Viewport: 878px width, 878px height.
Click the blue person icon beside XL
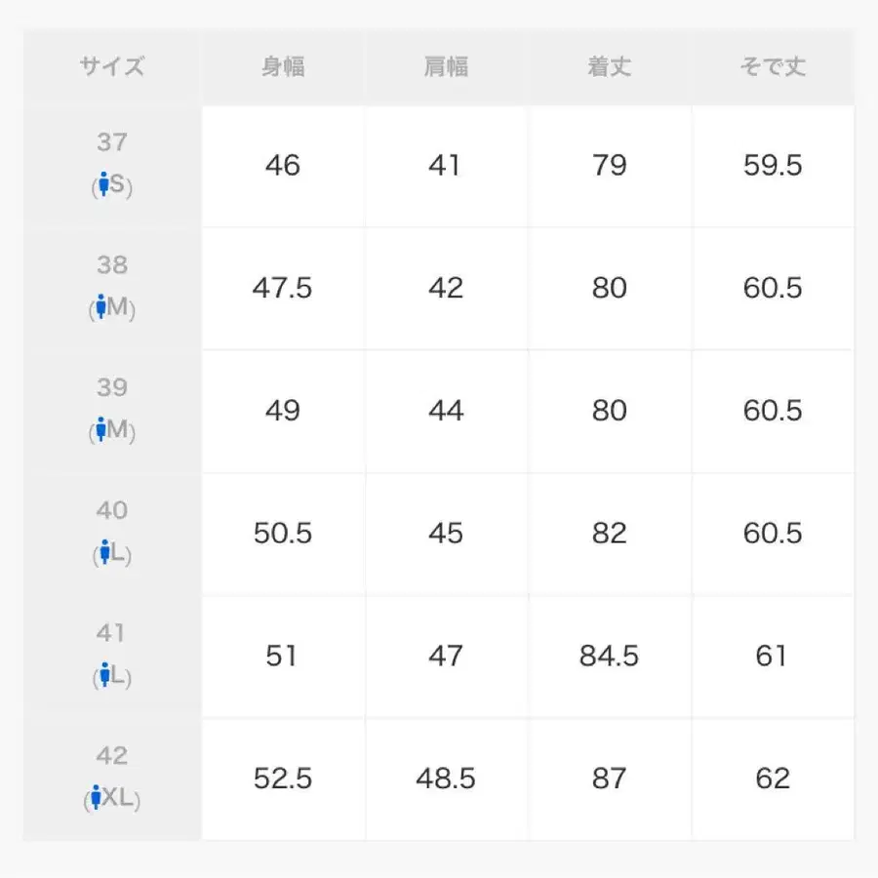[x=95, y=799]
